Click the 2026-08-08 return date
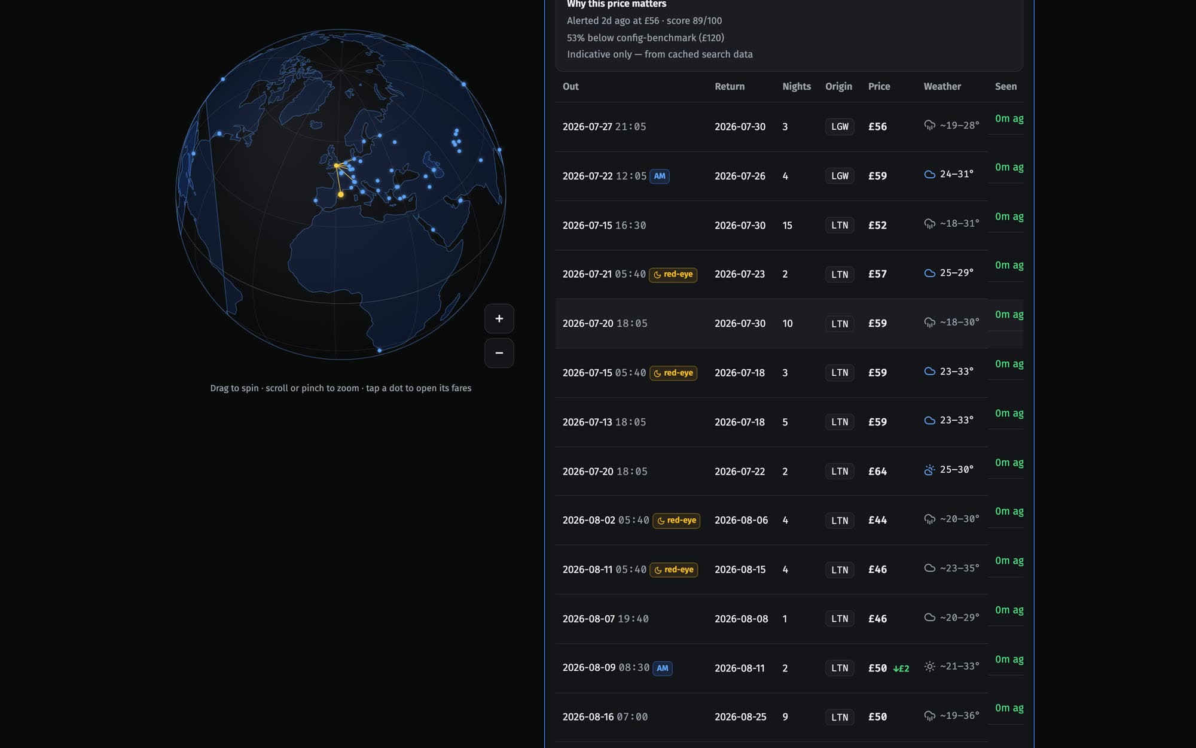Screen dimensions: 1196x748 [741, 619]
